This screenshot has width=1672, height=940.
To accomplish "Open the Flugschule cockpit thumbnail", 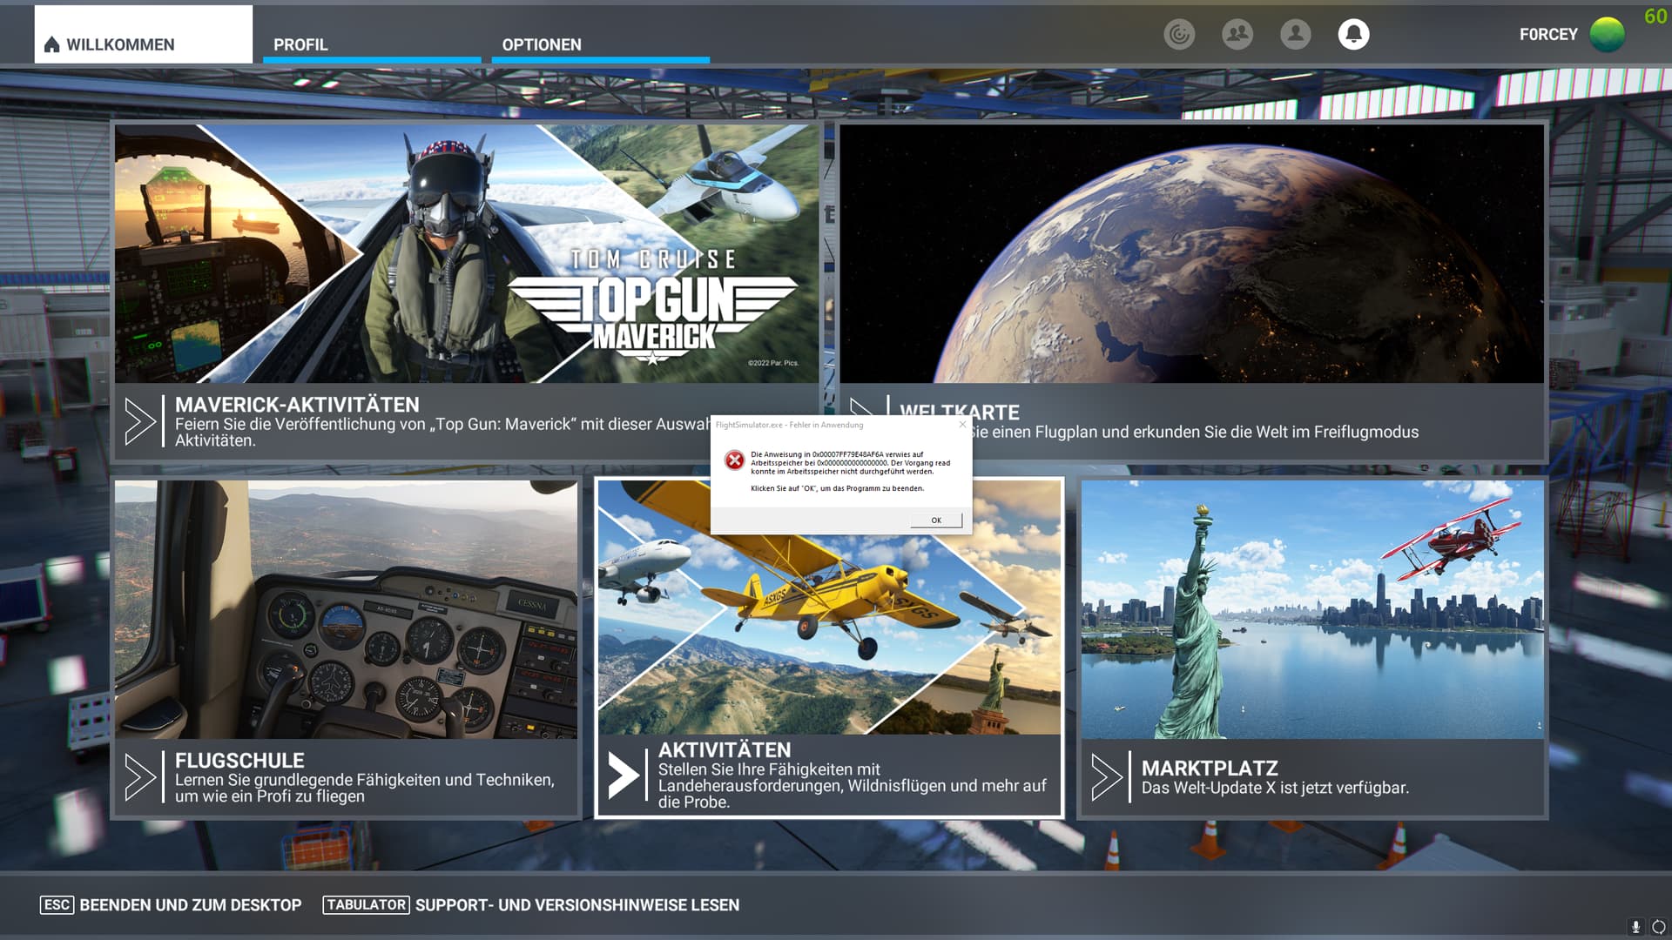I will point(346,609).
